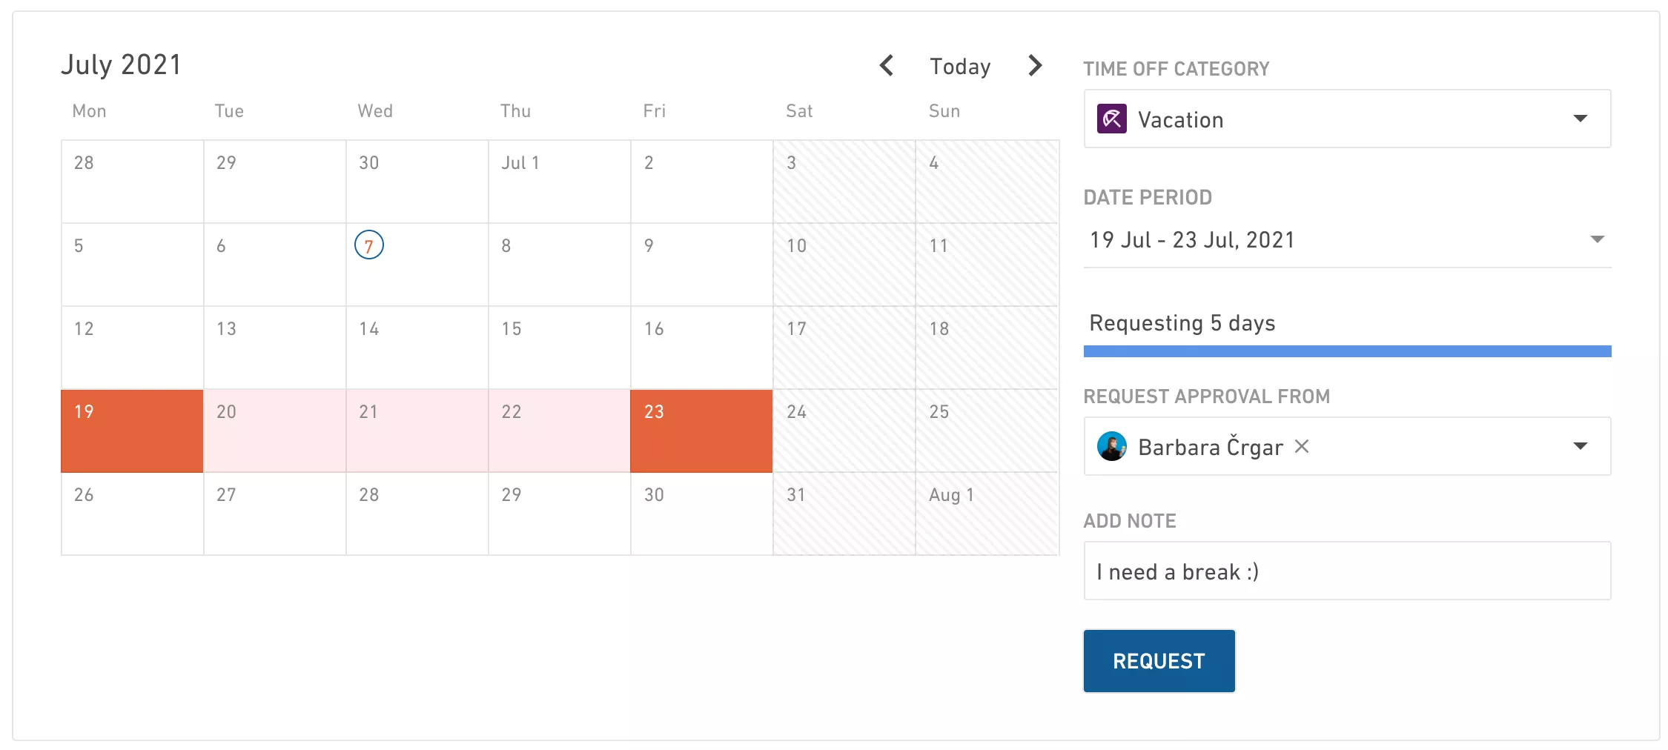Click Barbara Črgar's avatar picture
Screen dimensions: 1668x750
click(x=1112, y=446)
